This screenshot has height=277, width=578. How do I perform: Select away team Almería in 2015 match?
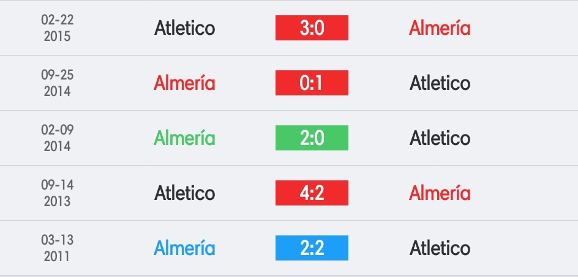(x=440, y=28)
